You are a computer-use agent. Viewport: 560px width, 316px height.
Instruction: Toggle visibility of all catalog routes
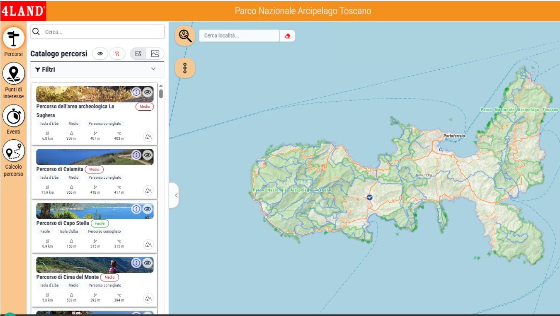click(100, 53)
